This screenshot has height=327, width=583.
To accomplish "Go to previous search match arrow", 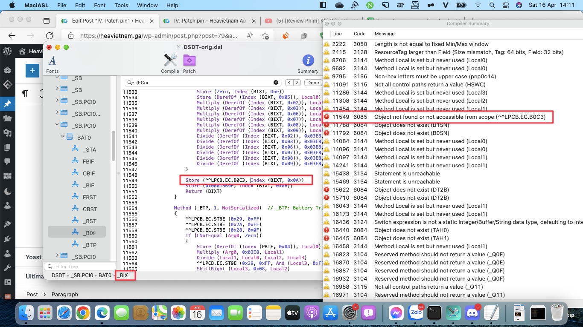I will click(289, 83).
